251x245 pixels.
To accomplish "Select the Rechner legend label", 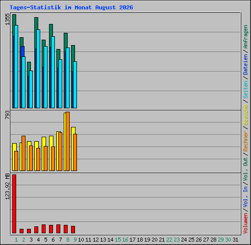I will tap(246, 141).
